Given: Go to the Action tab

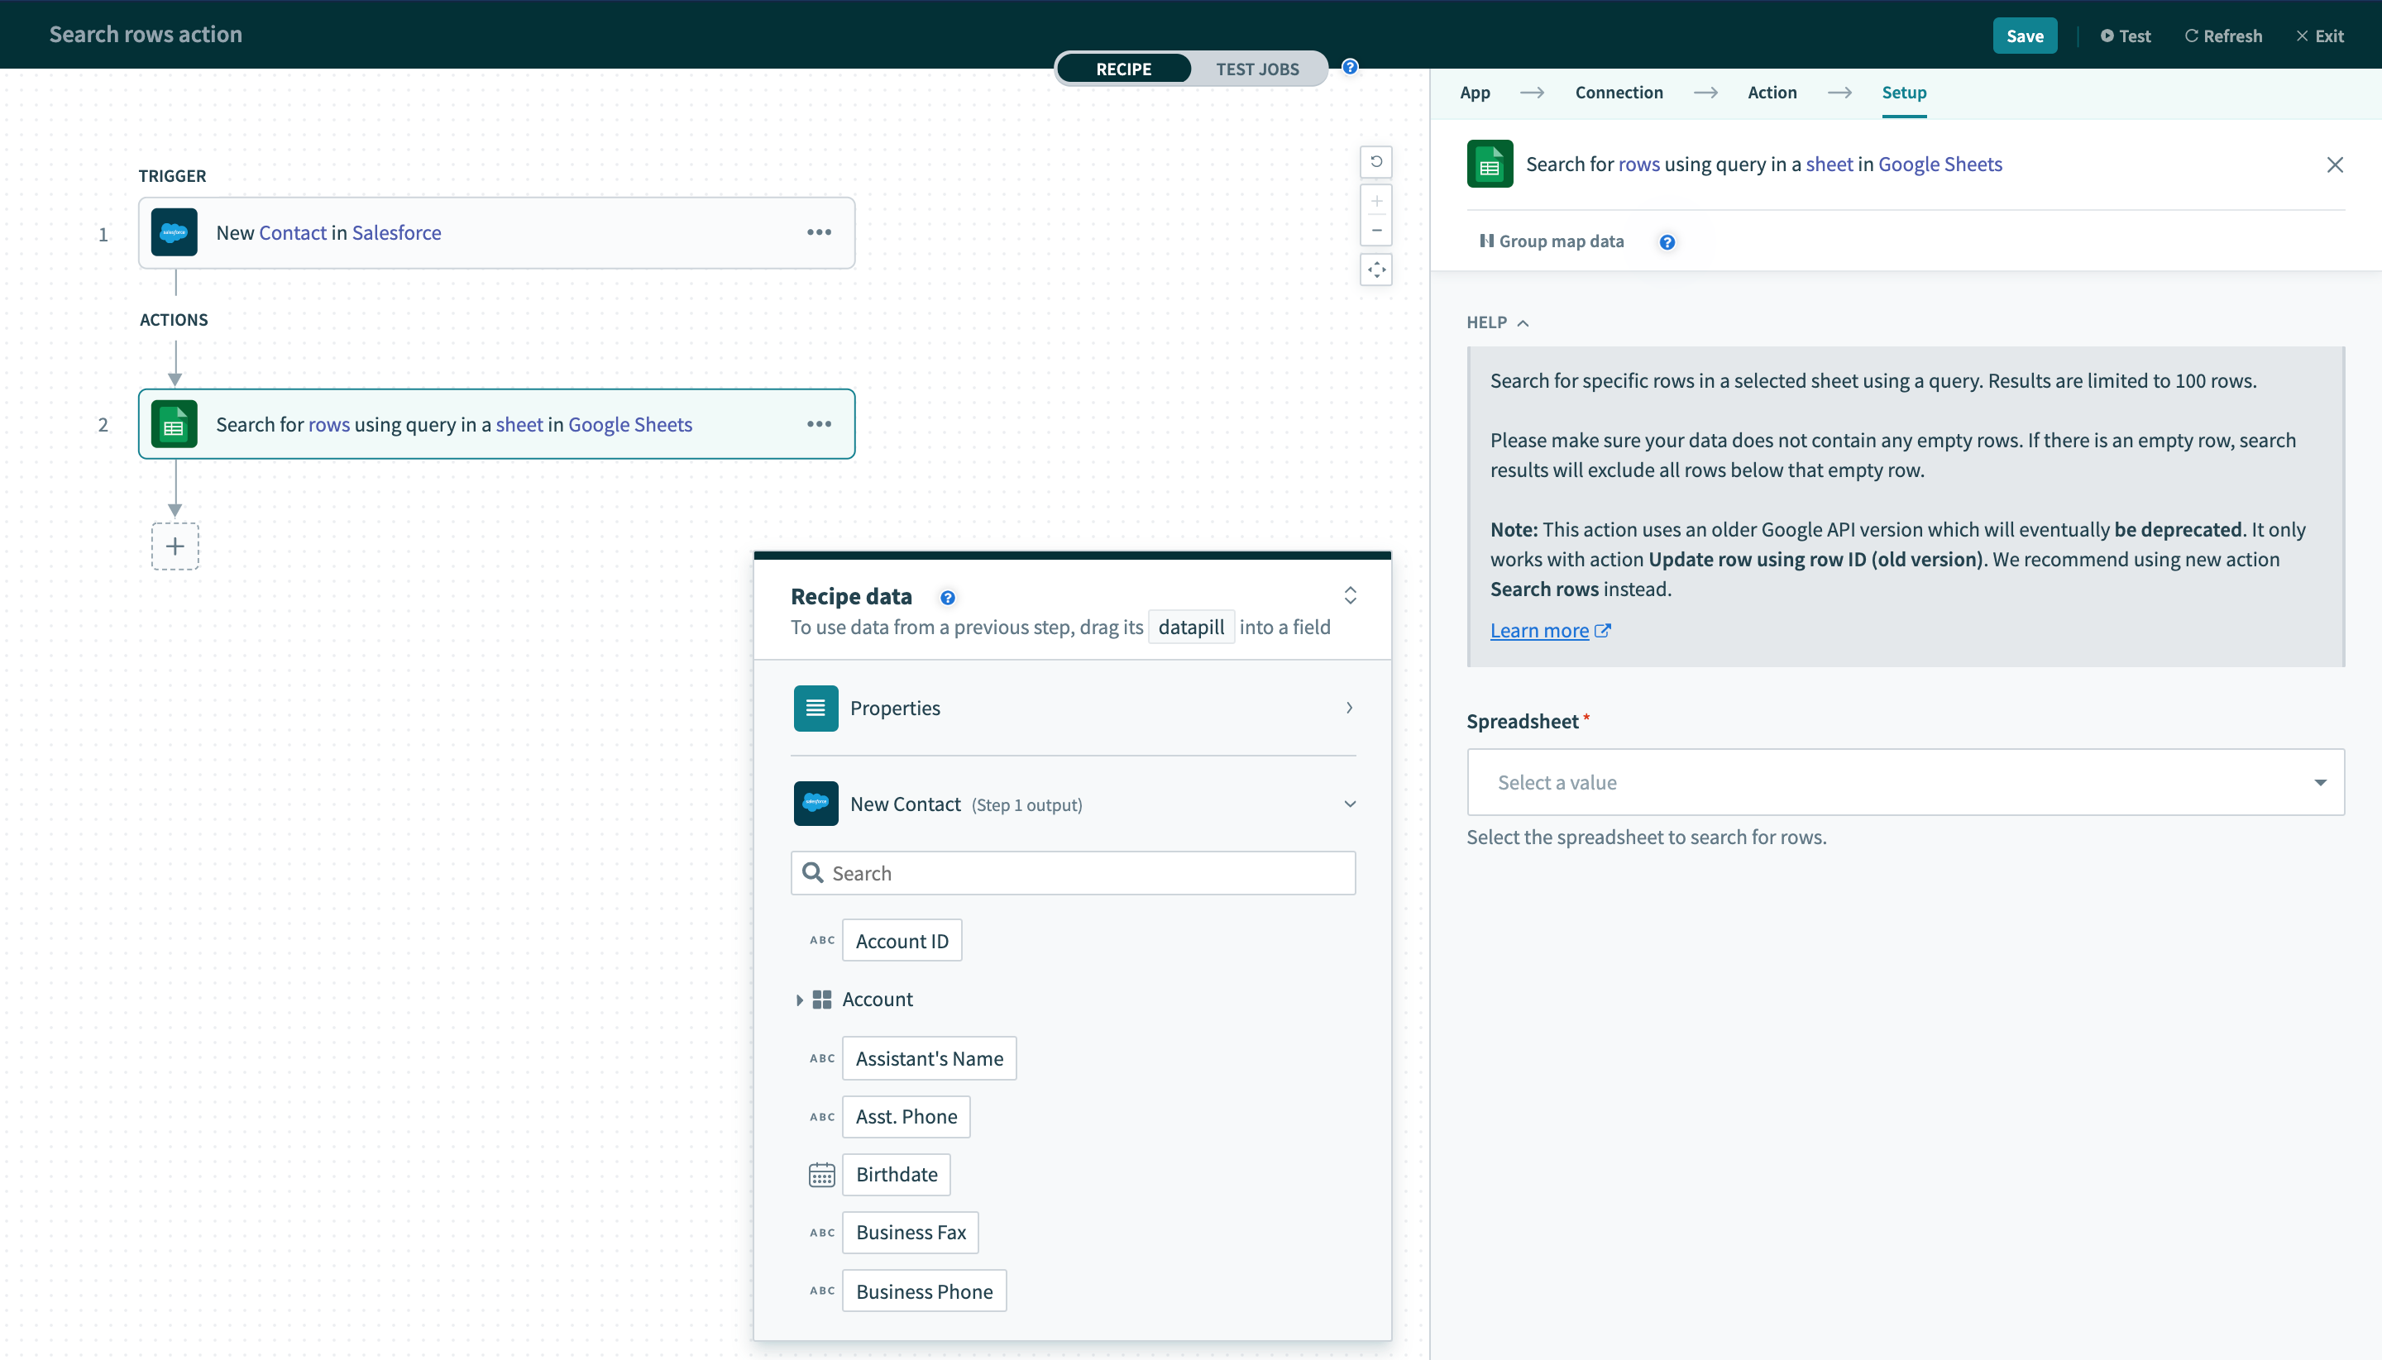Looking at the screenshot, I should pyautogui.click(x=1771, y=93).
